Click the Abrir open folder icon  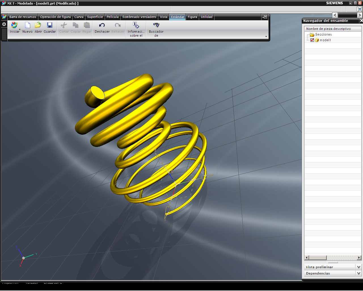coord(38,25)
